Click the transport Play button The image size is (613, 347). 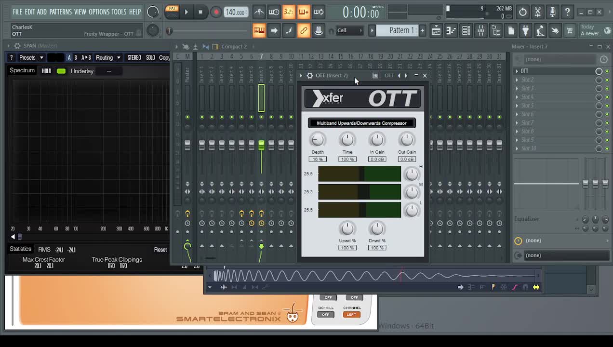point(186,12)
